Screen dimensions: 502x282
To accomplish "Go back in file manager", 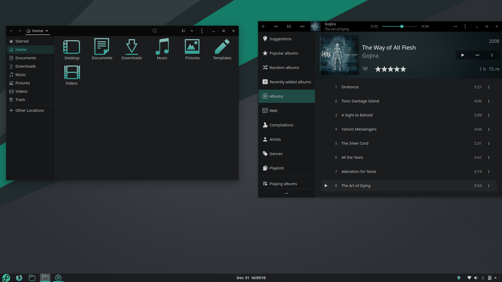I will [11, 31].
